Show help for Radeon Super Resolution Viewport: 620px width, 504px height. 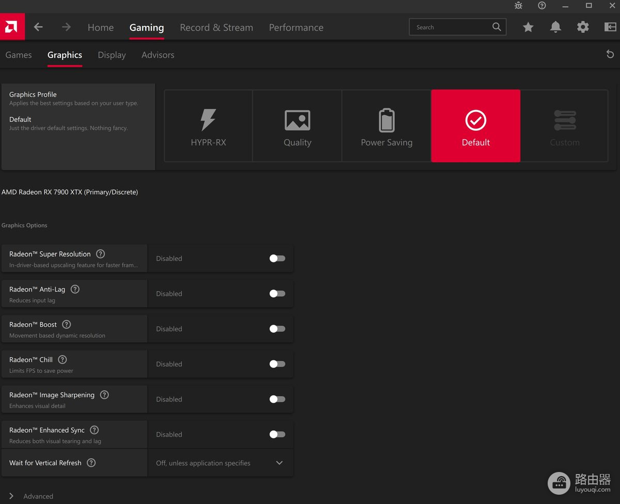[x=101, y=254]
